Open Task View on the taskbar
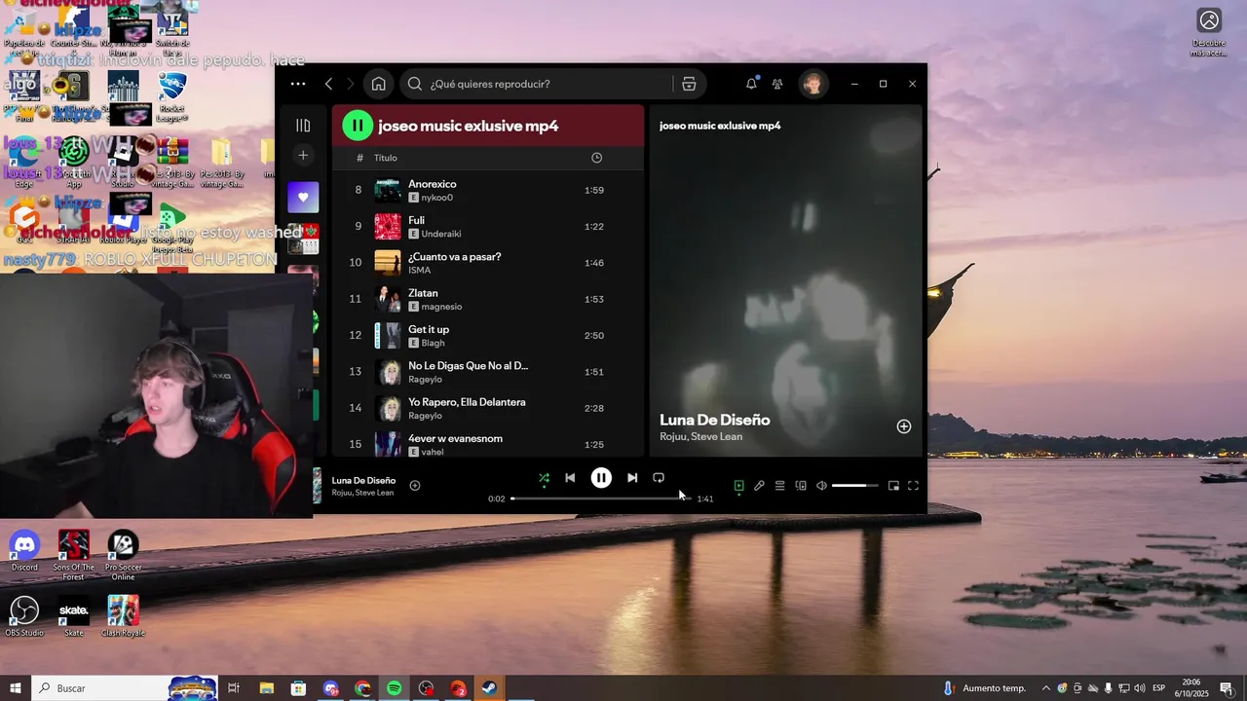The height and width of the screenshot is (701, 1247). [234, 688]
